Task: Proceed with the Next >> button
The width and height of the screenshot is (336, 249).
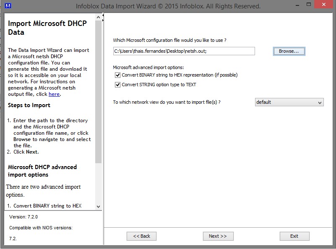Action: point(218,236)
